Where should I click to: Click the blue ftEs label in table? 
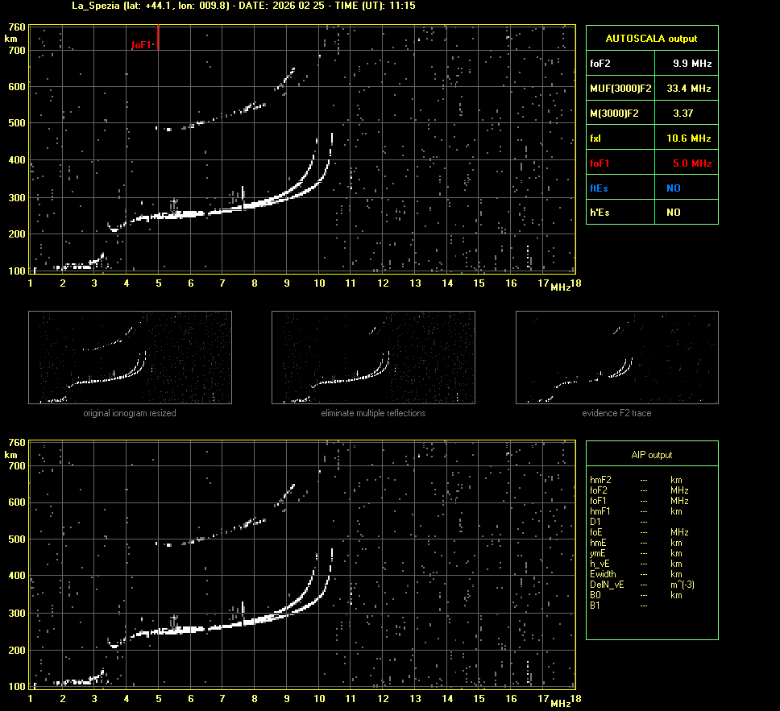coord(599,188)
